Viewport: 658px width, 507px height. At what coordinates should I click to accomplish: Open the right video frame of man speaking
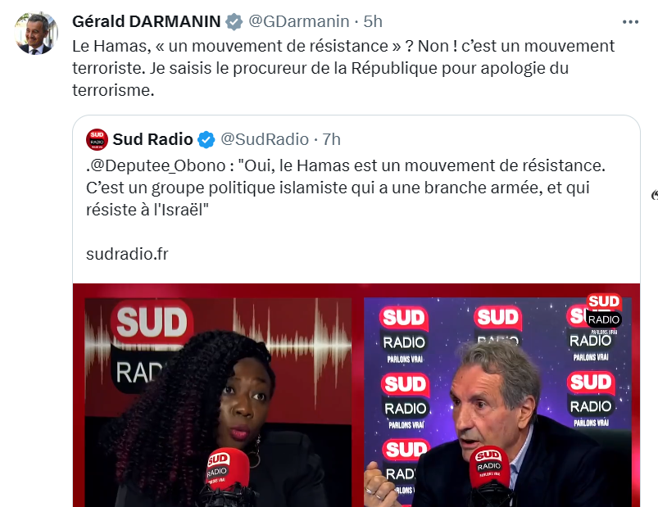pyautogui.click(x=497, y=402)
